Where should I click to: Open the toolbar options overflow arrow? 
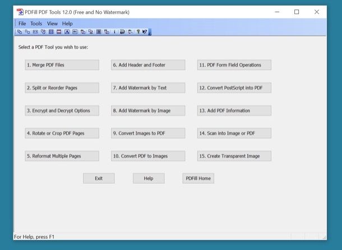tap(150, 32)
